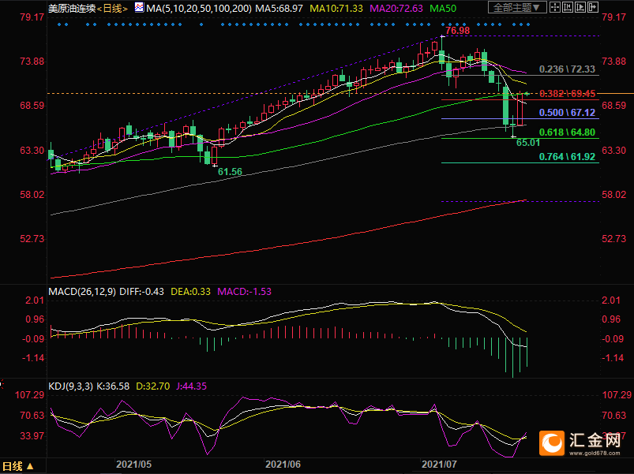Viewport: 634px width, 474px height.
Task: Click the 0.382 \ 69.45 Fibonacci label
Action: pyautogui.click(x=568, y=94)
